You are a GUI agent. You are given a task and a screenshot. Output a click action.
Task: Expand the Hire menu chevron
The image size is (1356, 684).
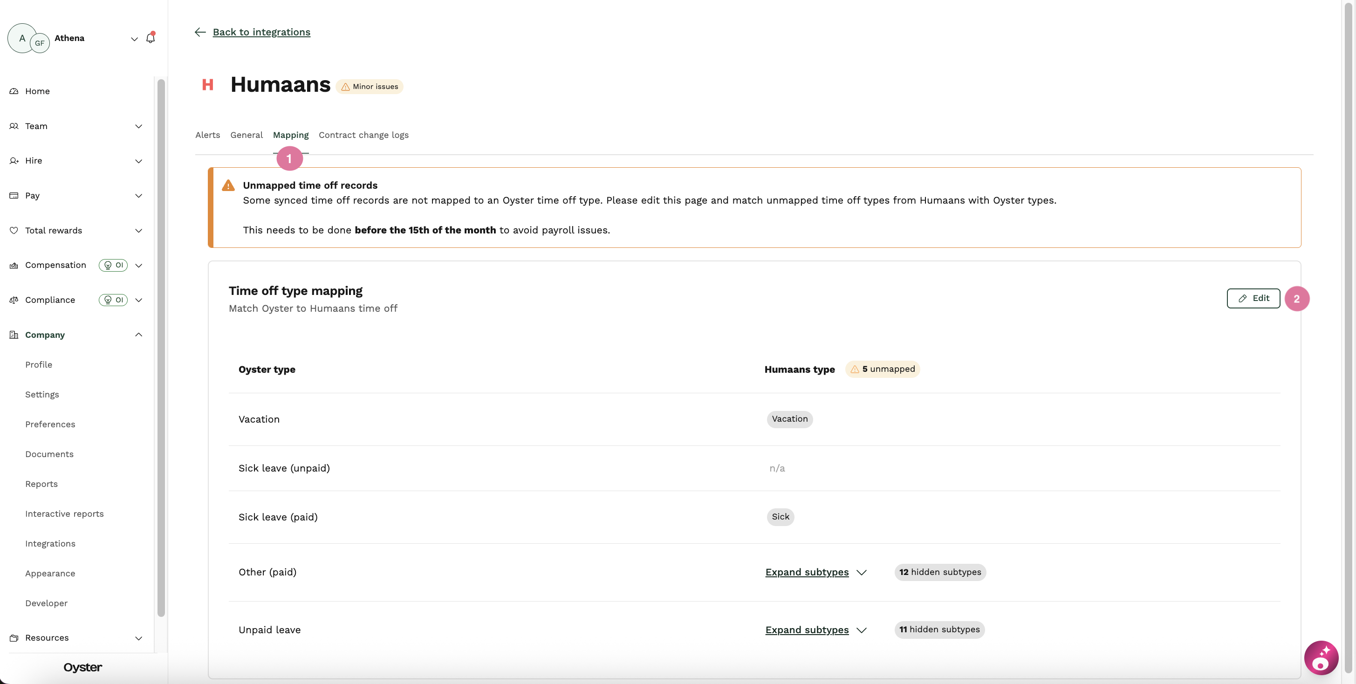coord(138,161)
